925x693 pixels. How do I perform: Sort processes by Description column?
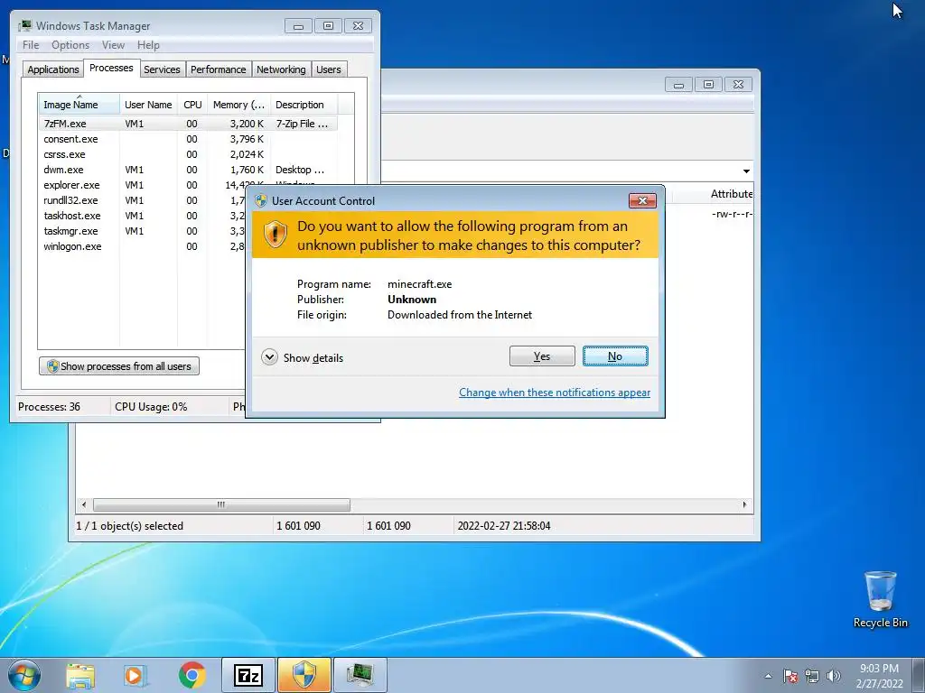pos(304,105)
